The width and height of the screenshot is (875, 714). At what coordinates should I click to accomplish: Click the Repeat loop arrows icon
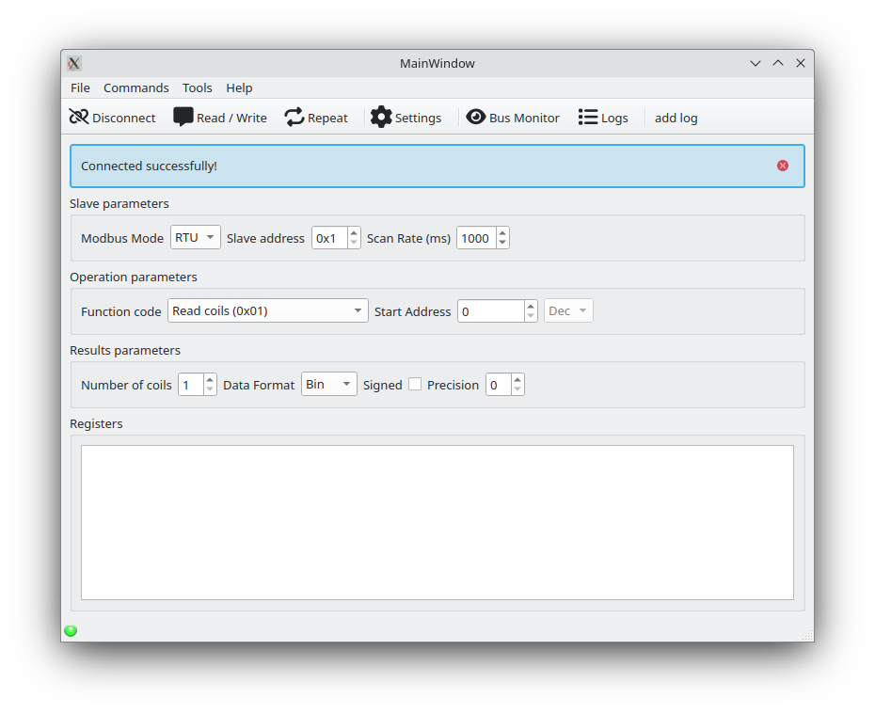click(x=294, y=118)
